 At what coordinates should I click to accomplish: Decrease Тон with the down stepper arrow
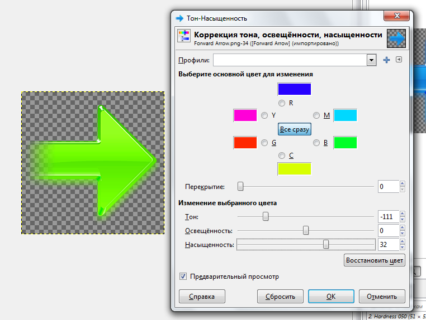[403, 220]
